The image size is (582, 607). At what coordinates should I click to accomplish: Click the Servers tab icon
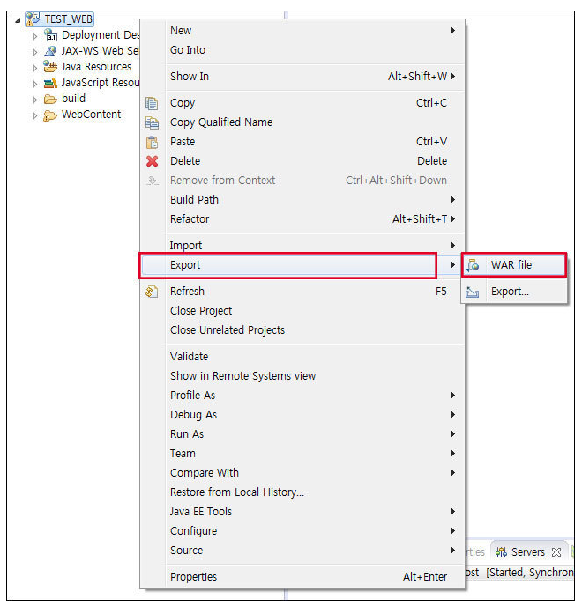tap(501, 551)
